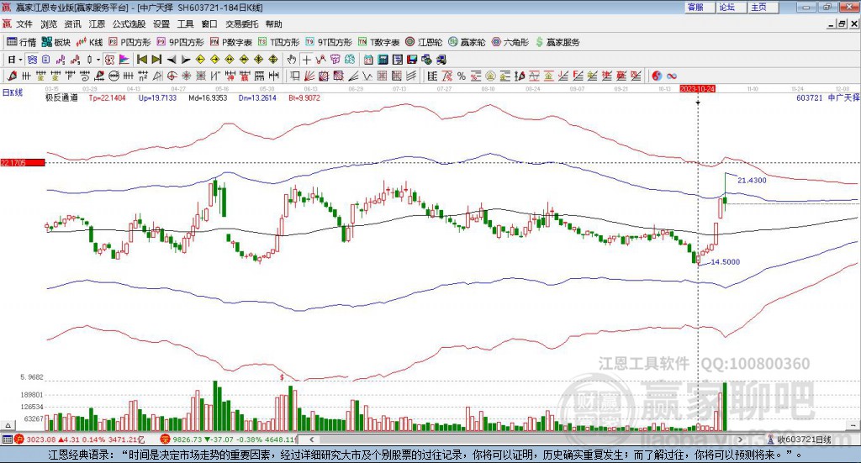Image resolution: width=861 pixels, height=463 pixels.
Task: Click the yin-yang icon in toolbar
Action: coord(657,76)
